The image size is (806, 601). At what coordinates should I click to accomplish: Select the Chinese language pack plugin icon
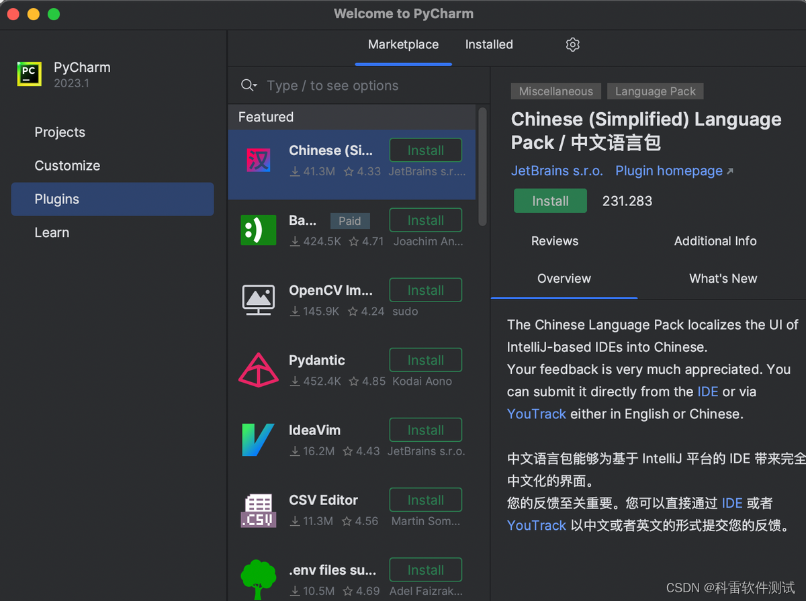click(x=259, y=160)
